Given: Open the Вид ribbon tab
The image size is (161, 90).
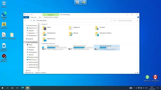Looking at the screenshot, I should pyautogui.click(x=40, y=17).
